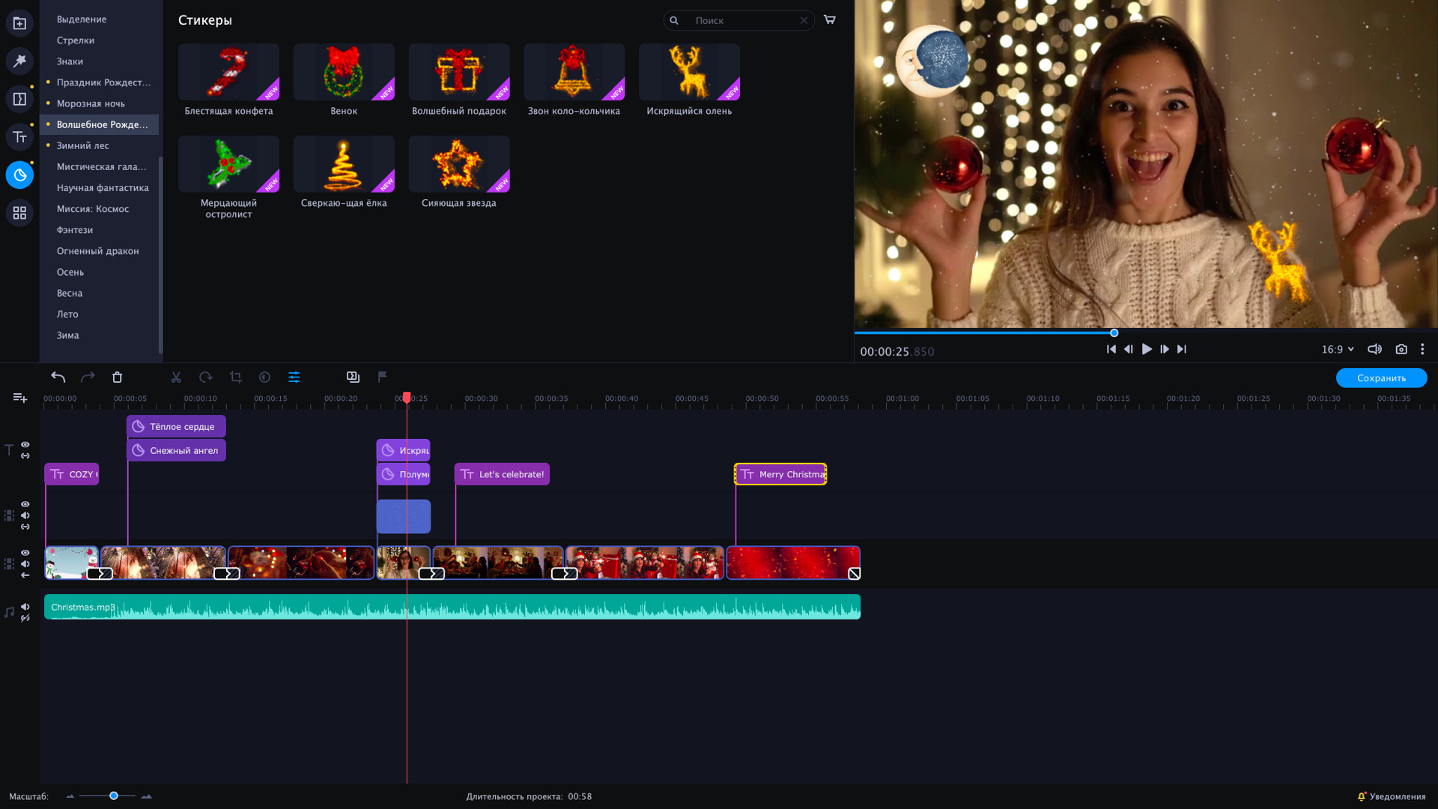Take a snapshot of the preview frame
1438x809 pixels.
coord(1401,349)
